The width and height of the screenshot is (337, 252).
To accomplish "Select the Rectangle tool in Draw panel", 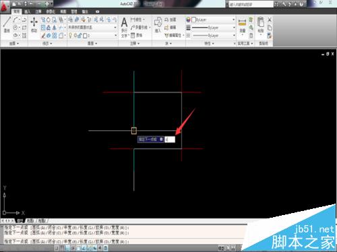I will 24,28.
